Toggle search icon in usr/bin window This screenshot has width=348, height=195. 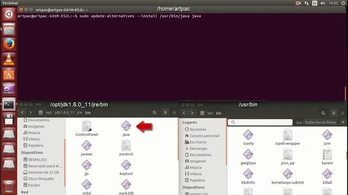[x=323, y=113]
